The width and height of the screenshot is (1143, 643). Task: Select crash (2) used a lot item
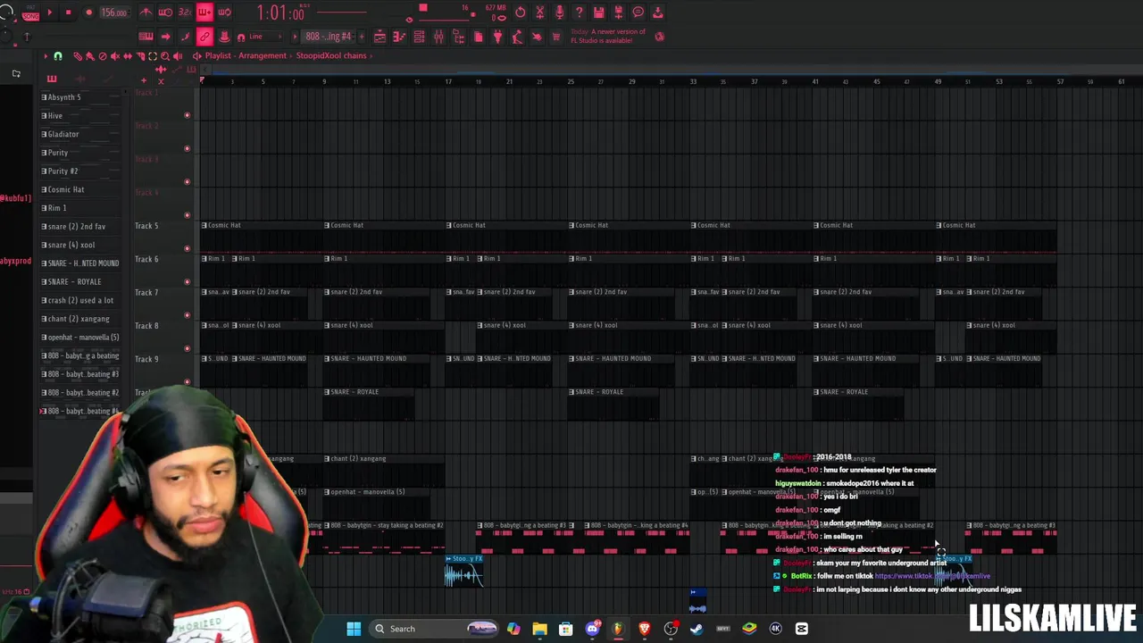(80, 300)
